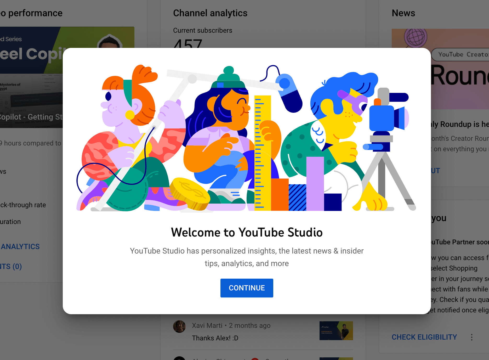The image size is (489, 360).
Task: Click the Xavi Martí commenter name
Action: (207, 325)
